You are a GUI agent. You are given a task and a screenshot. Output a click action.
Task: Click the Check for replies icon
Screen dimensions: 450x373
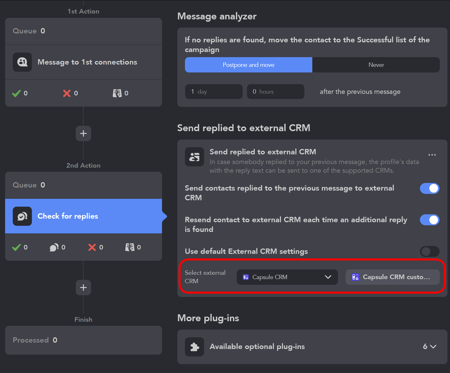[x=22, y=216]
